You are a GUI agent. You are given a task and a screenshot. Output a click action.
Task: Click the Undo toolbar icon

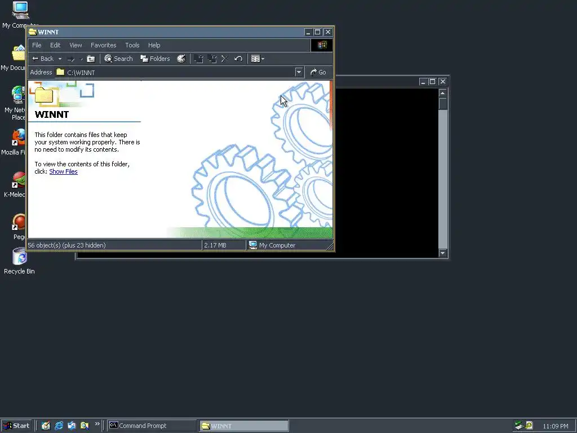click(238, 59)
